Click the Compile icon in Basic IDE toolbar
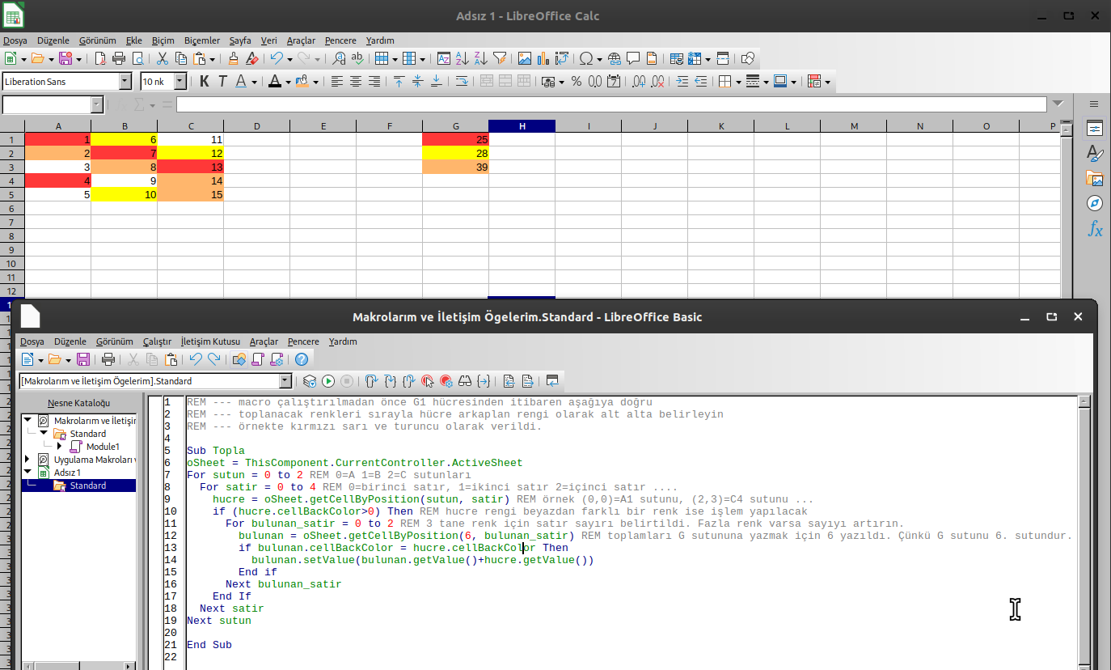The width and height of the screenshot is (1111, 670). [310, 381]
